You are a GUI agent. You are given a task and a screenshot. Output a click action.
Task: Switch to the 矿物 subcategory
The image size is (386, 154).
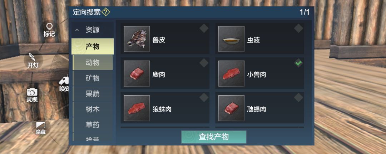point(93,78)
